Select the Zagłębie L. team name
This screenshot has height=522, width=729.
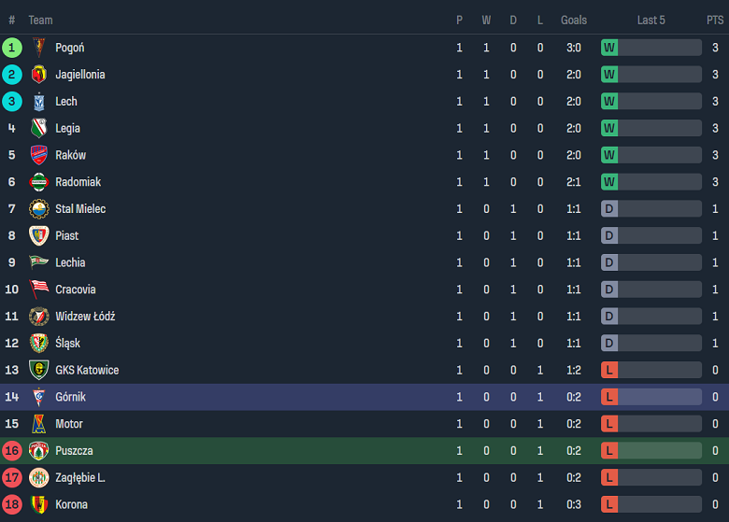tap(80, 478)
